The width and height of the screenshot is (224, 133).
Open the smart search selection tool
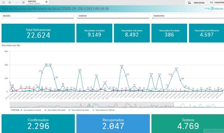point(3,2)
